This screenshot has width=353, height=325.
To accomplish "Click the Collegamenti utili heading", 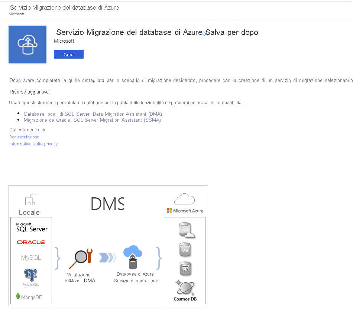I will point(27,130).
